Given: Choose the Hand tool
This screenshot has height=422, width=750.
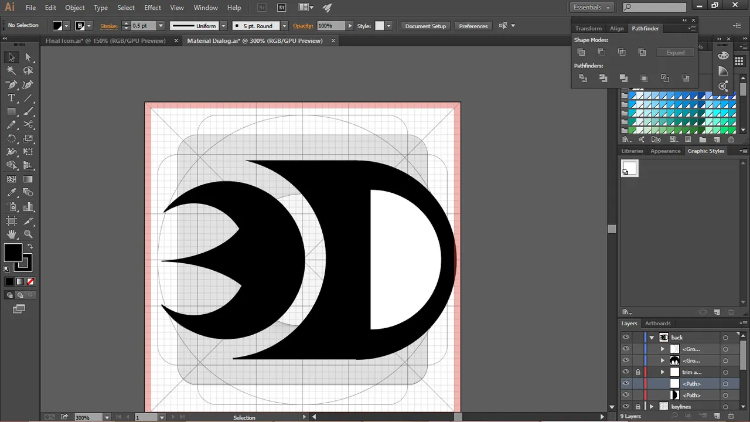Looking at the screenshot, I should [11, 234].
